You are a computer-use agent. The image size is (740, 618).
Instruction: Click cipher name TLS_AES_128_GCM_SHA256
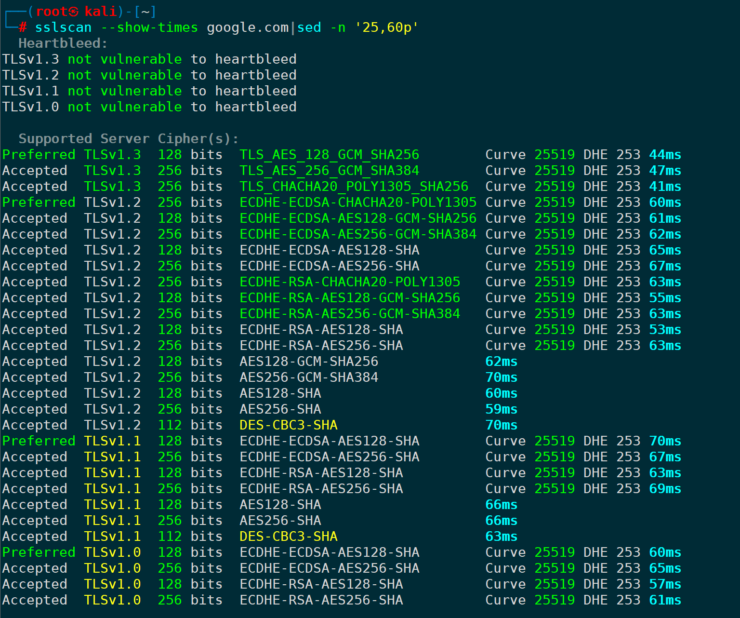tap(330, 155)
